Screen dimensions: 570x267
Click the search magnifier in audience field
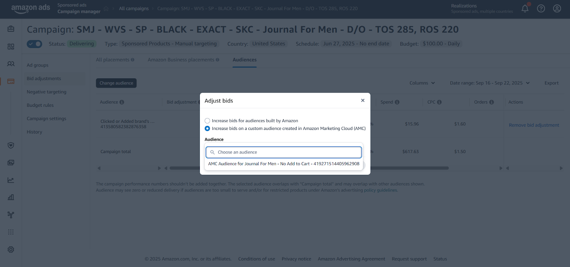click(x=212, y=152)
